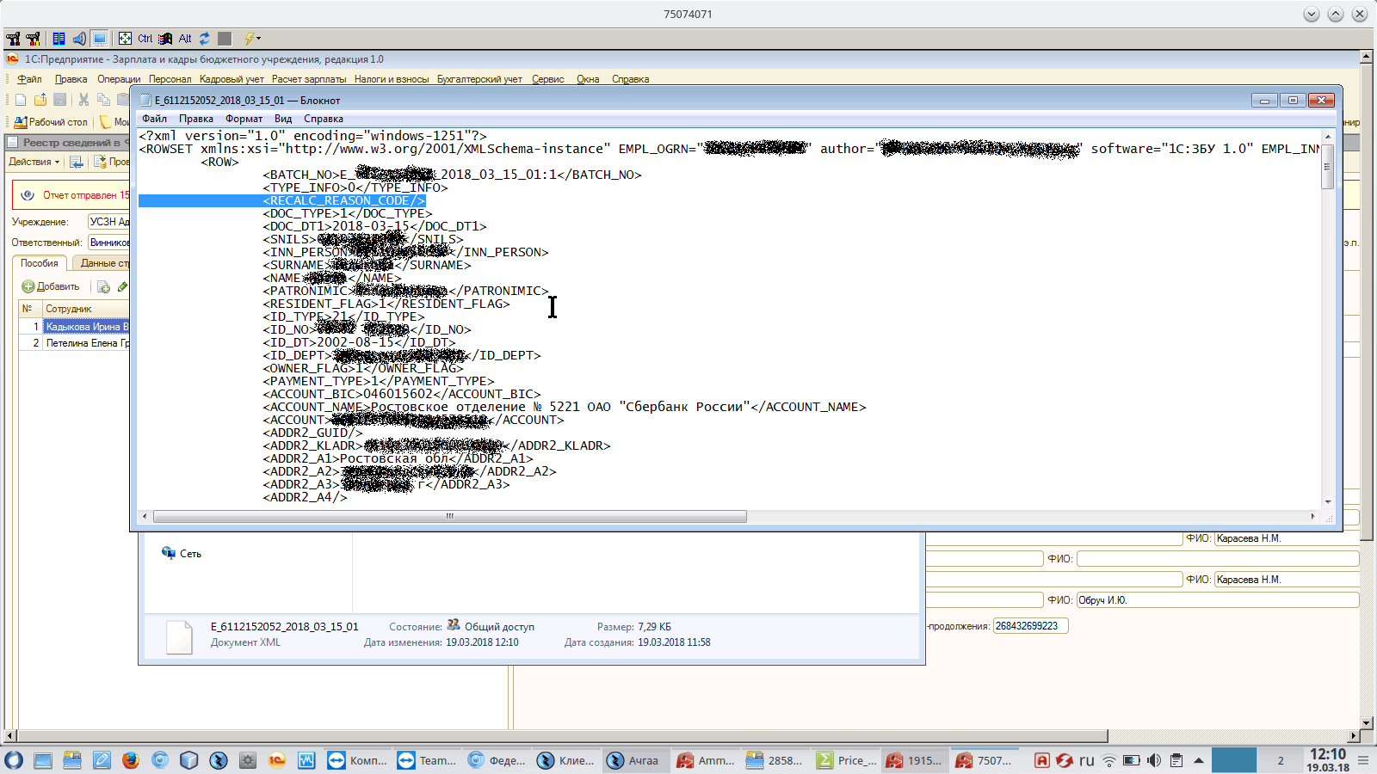
Task: Click Notepad vertical scroll down arrow
Action: click(1328, 502)
